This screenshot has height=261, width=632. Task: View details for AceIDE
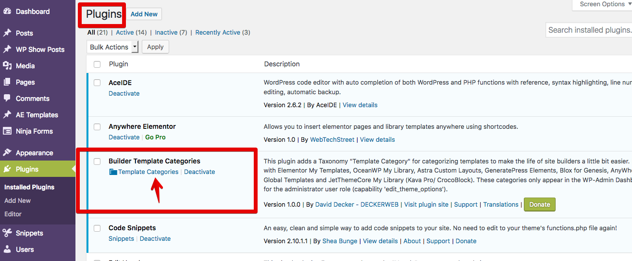(x=360, y=105)
